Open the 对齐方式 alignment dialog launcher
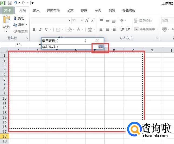 coord(157,38)
